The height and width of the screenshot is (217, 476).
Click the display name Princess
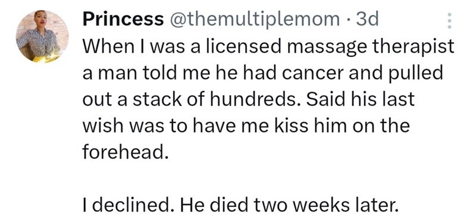click(x=123, y=20)
